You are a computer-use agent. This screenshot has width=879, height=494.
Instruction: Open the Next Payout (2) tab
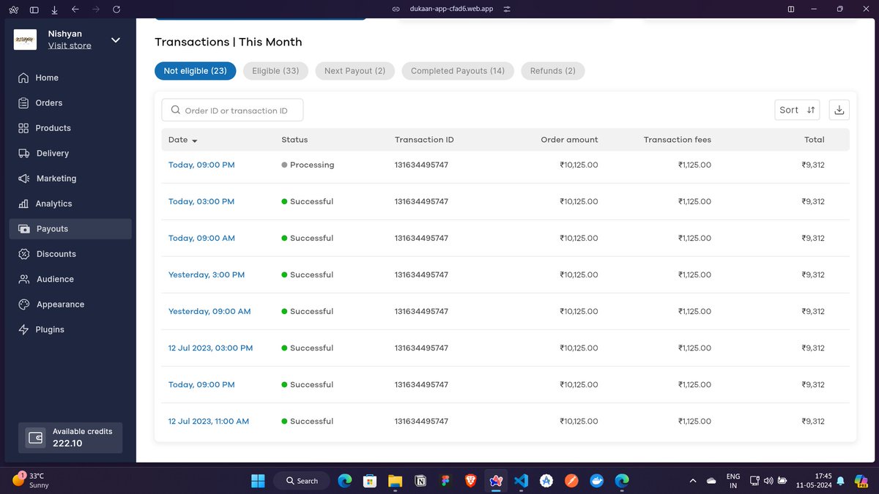click(x=355, y=71)
